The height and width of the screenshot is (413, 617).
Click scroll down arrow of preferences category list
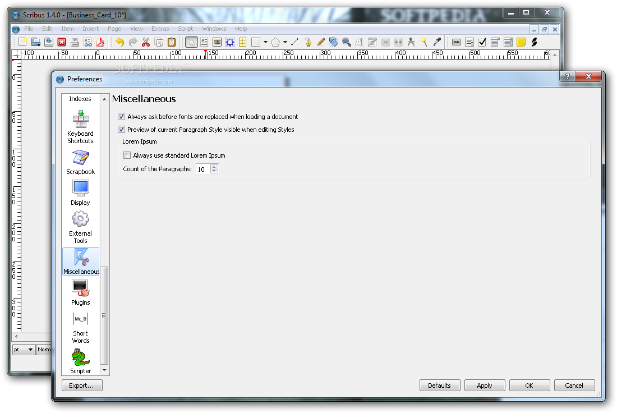[x=104, y=370]
